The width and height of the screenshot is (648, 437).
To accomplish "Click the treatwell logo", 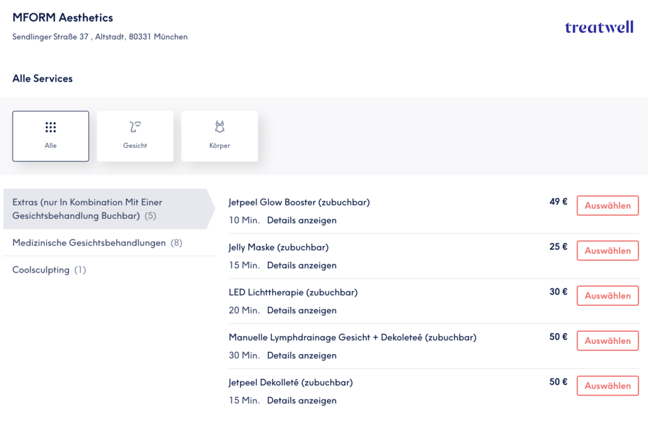I will pos(599,27).
